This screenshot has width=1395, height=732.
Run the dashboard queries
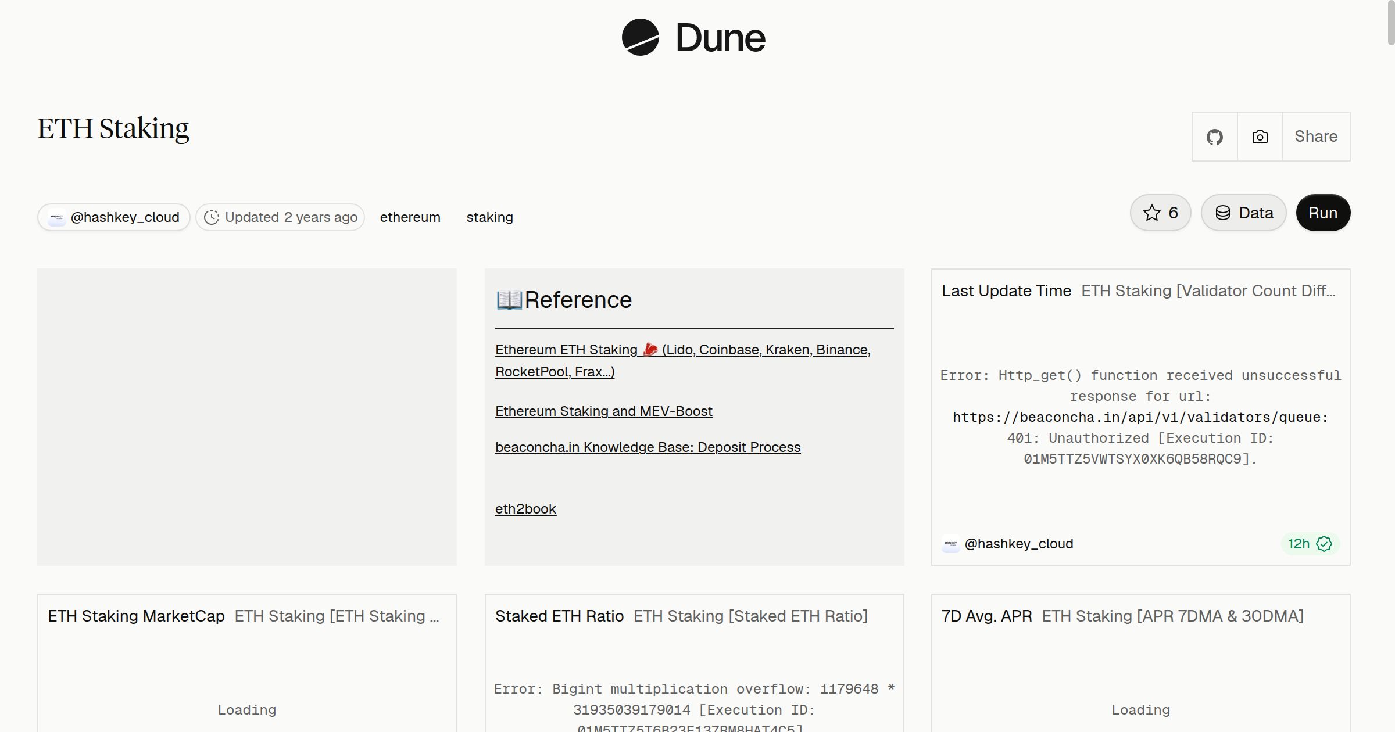coord(1323,213)
